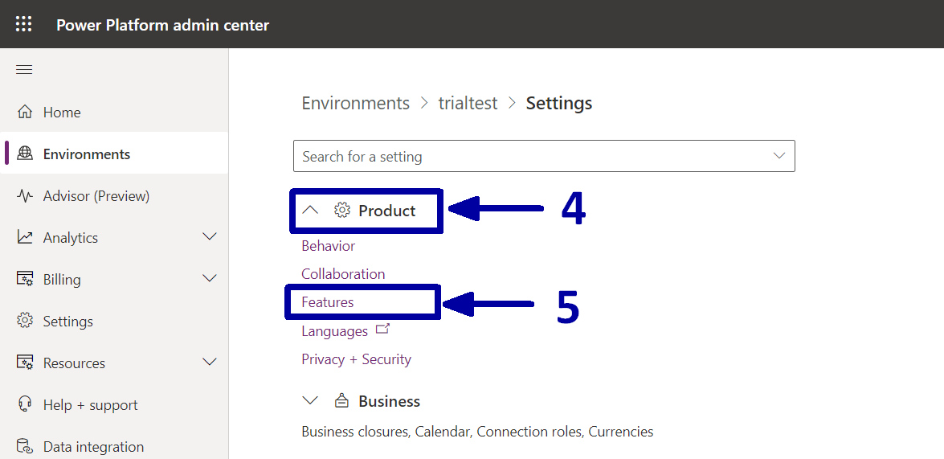Click the Home house icon
Screen dimensions: 944x459
tap(25, 112)
